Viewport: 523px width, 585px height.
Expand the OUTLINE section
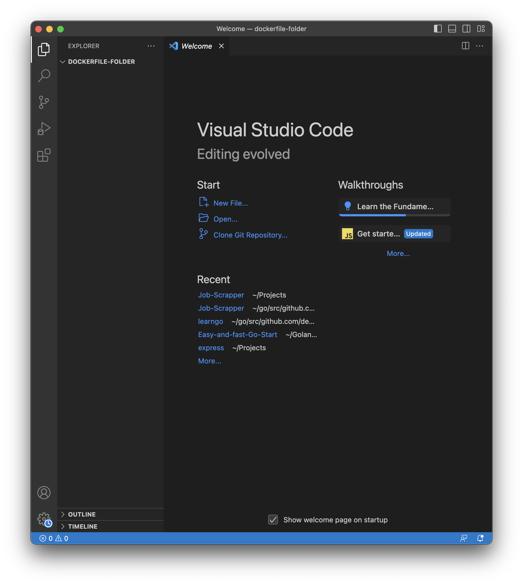click(111, 514)
